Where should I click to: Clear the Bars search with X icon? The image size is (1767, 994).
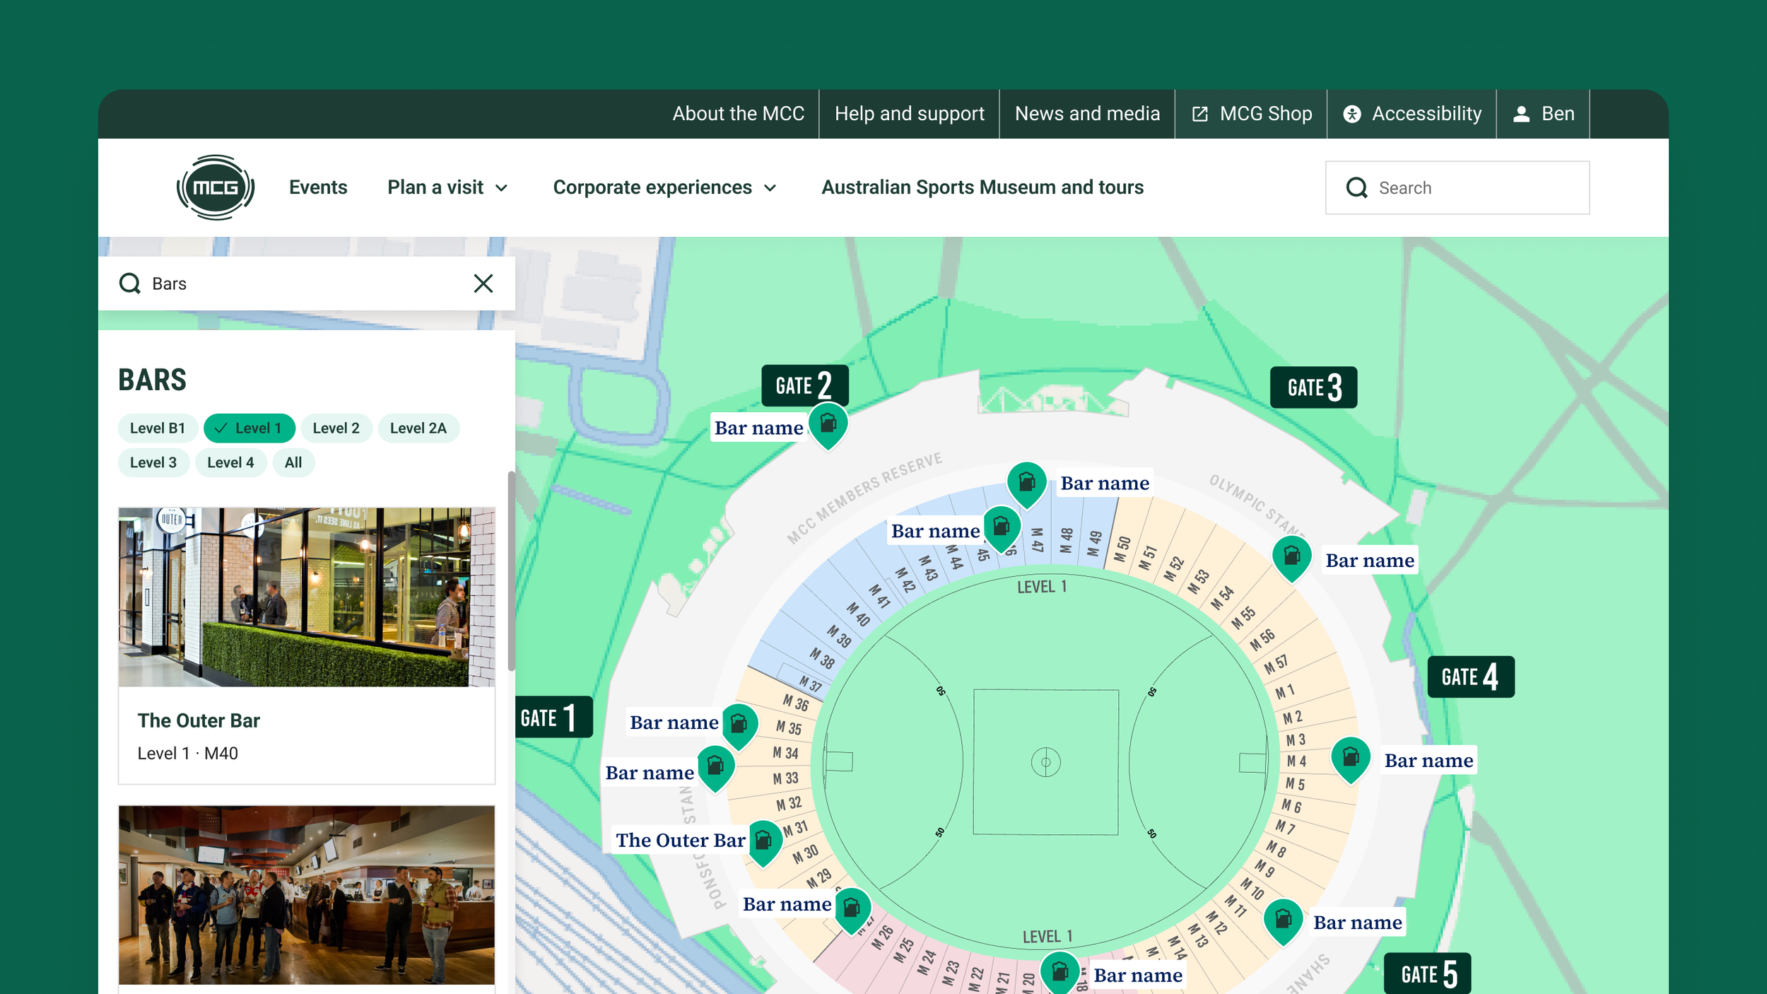[483, 283]
